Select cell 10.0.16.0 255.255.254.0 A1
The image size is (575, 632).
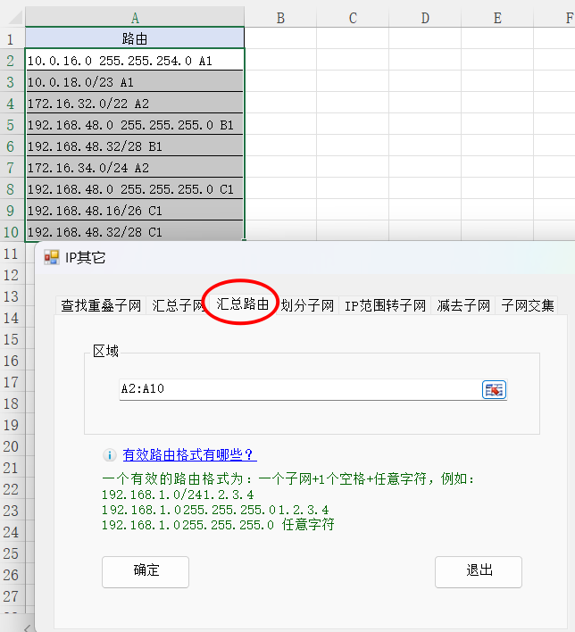(x=135, y=61)
